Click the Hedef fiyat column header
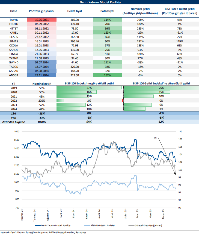 pos(75,11)
